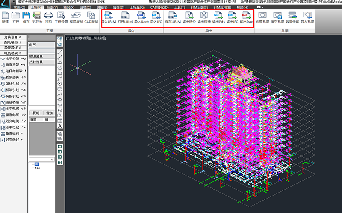Screen dimensions: 342x213
Task: Open the combo box above N1 tree
Action: click(x=41, y=159)
